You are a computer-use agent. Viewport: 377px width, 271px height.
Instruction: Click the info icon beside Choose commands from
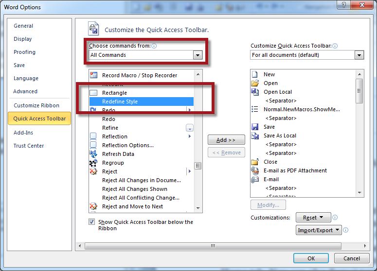pos(154,46)
